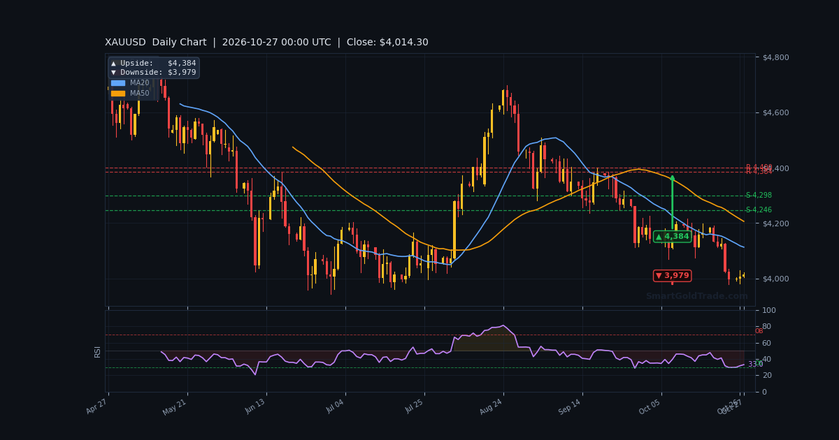
Task: Select the red 3,979 downside target tag
Action: [x=673, y=276]
